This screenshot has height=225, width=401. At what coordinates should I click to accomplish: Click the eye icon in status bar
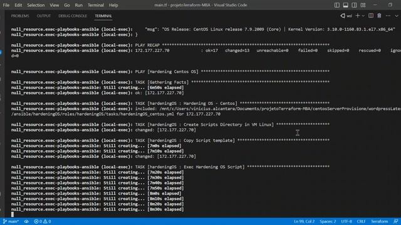pos(26,221)
